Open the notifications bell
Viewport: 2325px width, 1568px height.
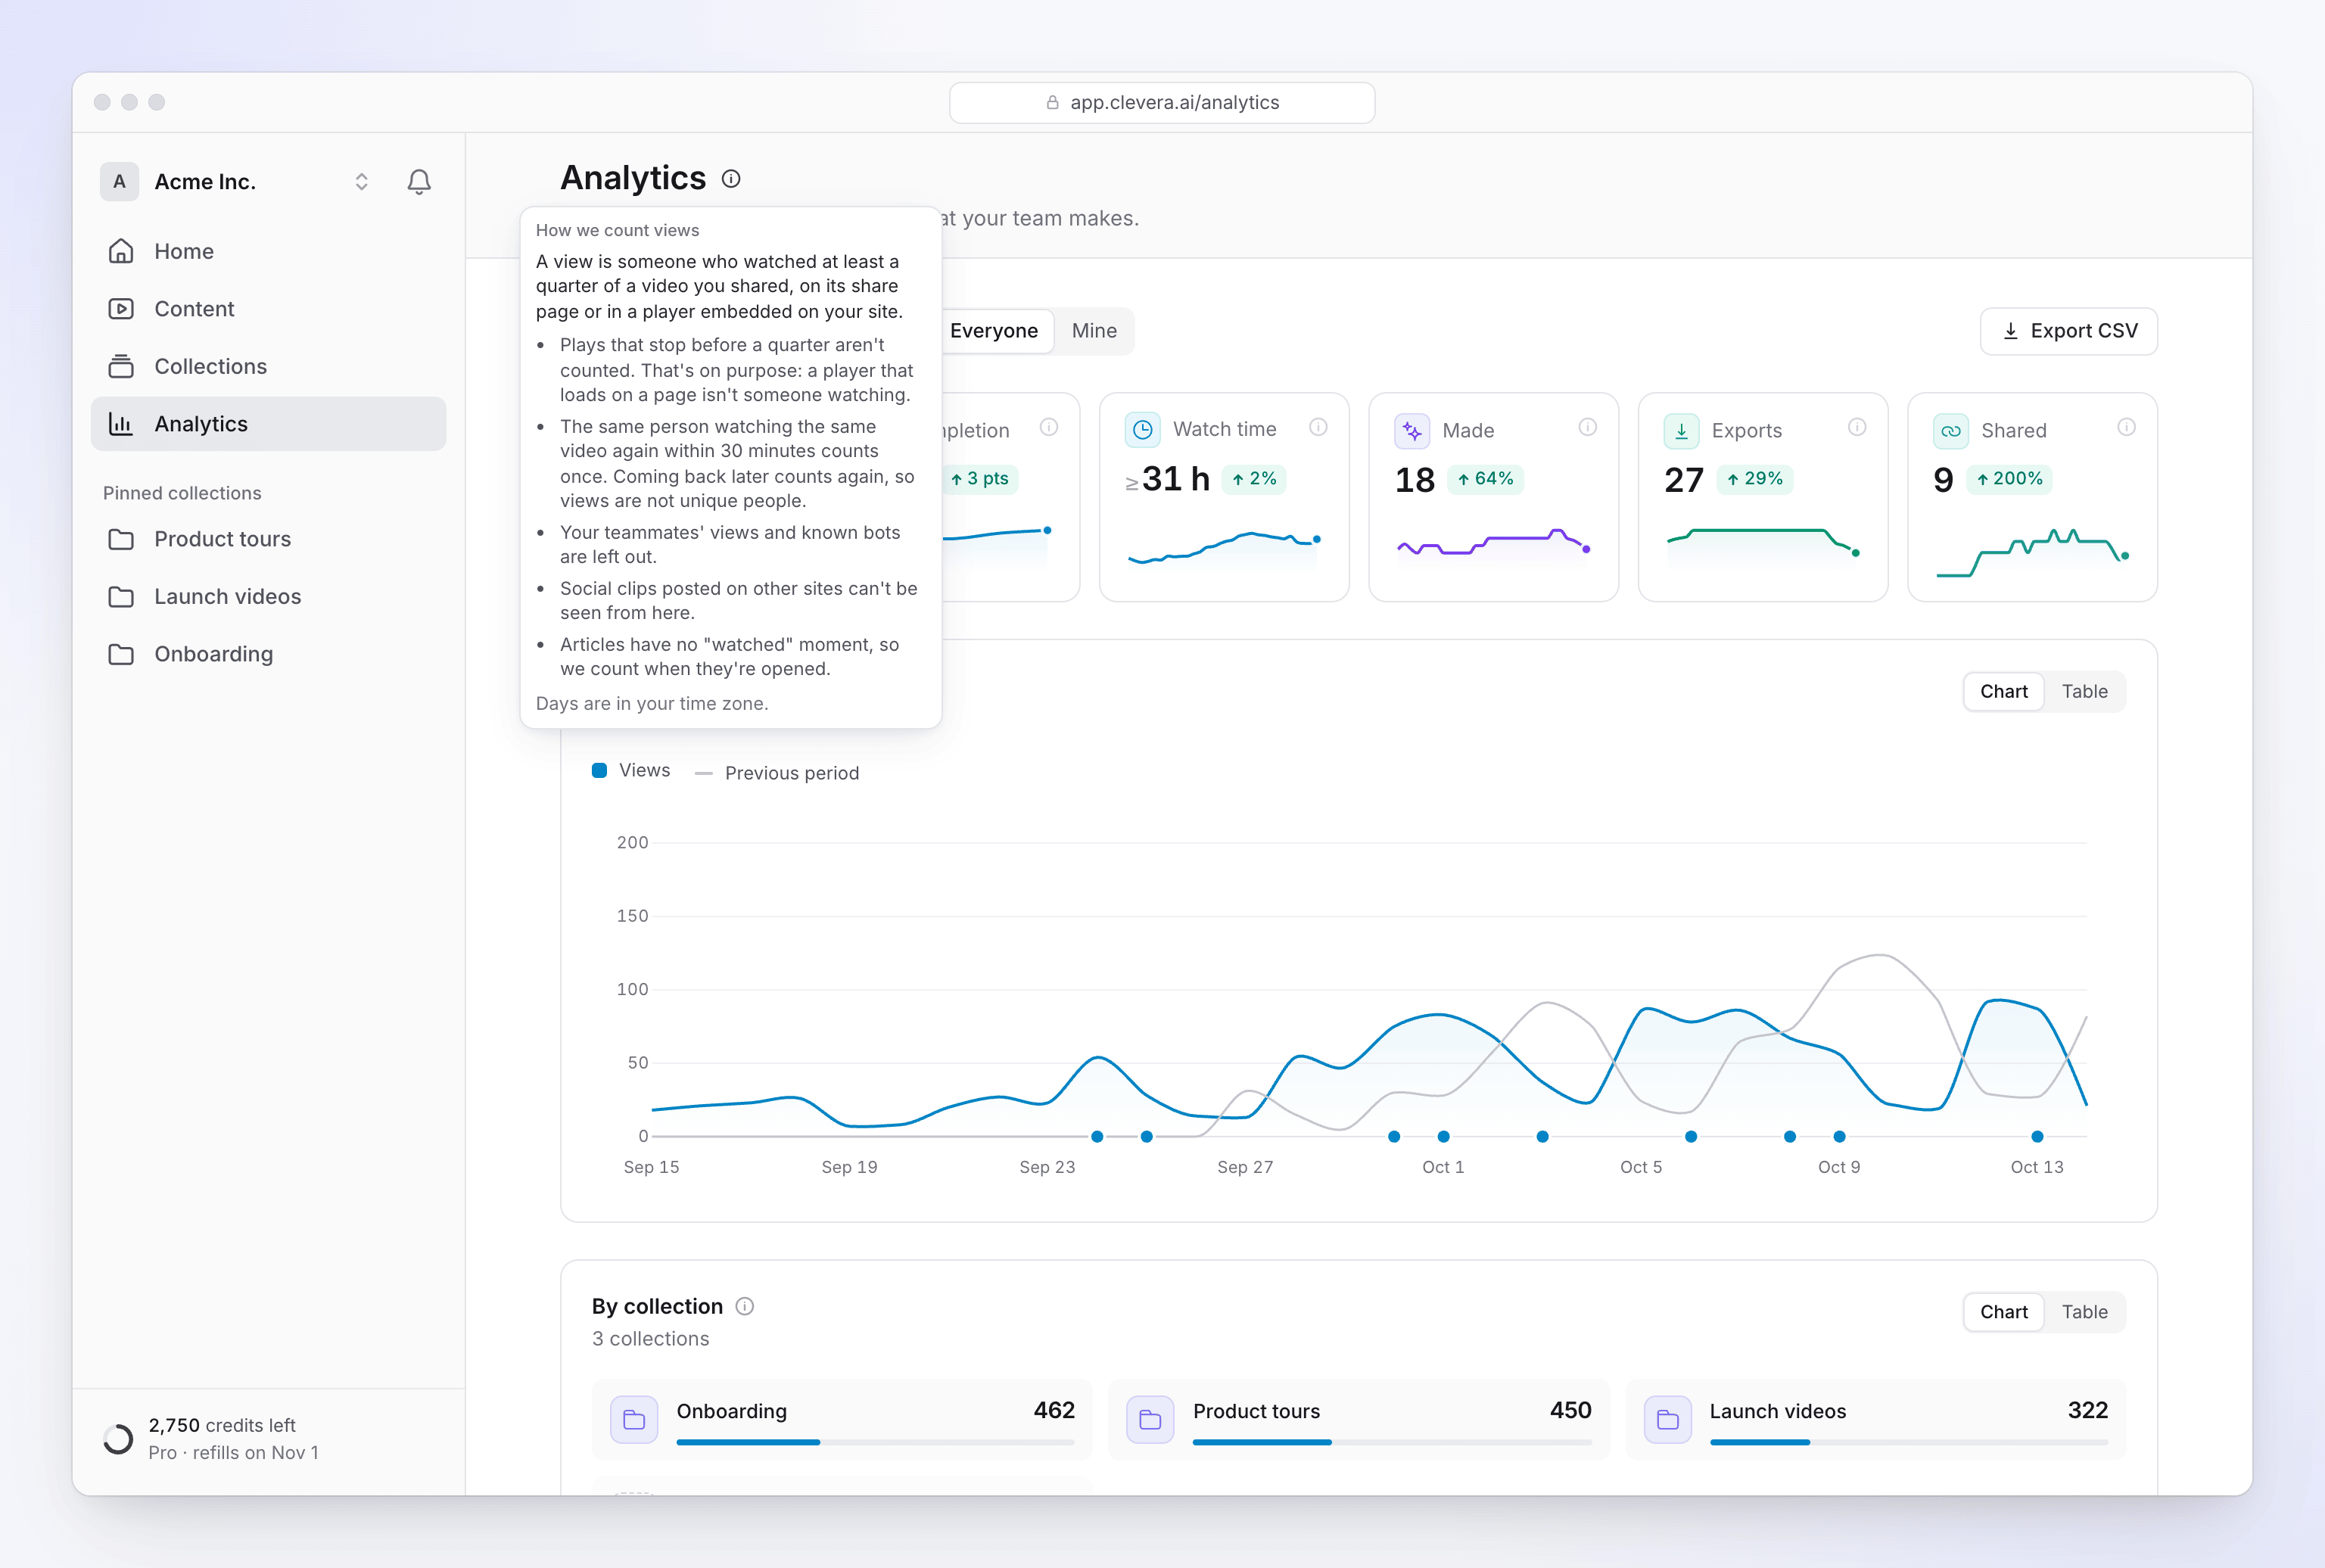[419, 182]
